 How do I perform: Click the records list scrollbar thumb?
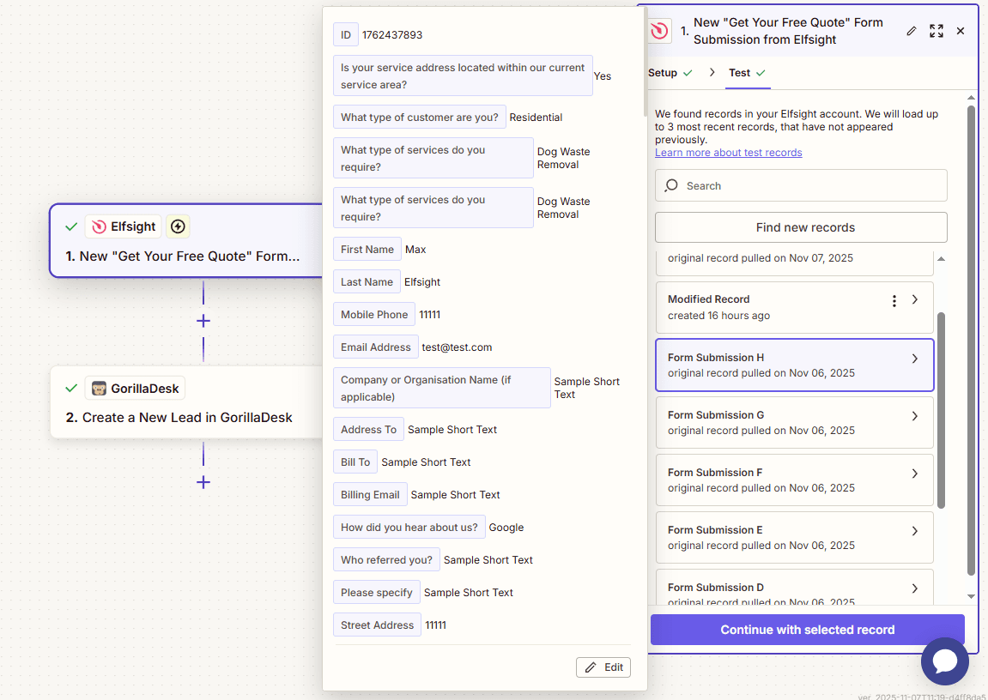click(x=942, y=409)
